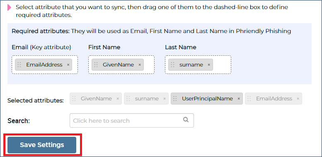The height and width of the screenshot is (157, 322).
Task: Remove surname from the Last Name box
Action: [209, 65]
